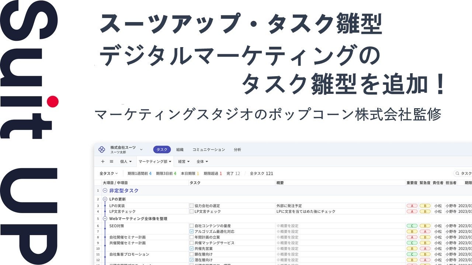Tick the LP文言チェック task checkbox in the タスク column
Image resolution: width=472 pixels, height=265 pixels.
point(191,212)
